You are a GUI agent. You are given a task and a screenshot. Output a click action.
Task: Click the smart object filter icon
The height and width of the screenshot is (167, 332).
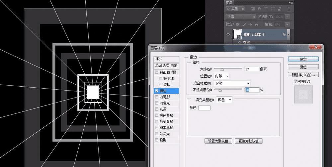pos(280,9)
